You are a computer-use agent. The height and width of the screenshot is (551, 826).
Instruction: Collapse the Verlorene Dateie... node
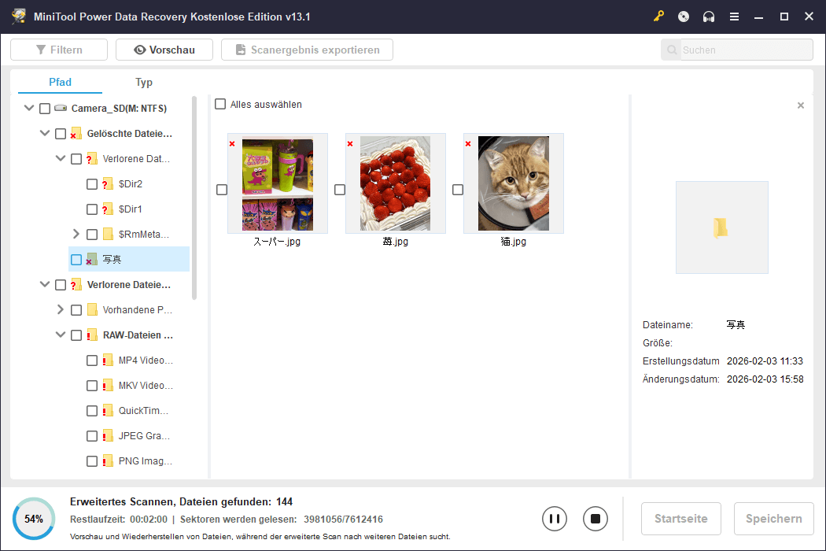point(45,284)
